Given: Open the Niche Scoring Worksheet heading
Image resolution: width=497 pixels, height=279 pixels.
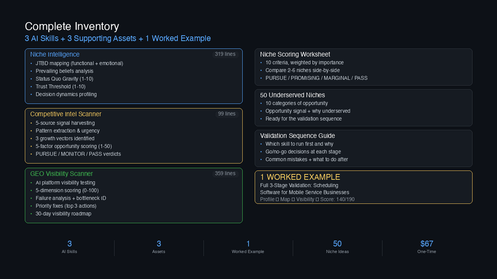Looking at the screenshot, I should [x=295, y=54].
